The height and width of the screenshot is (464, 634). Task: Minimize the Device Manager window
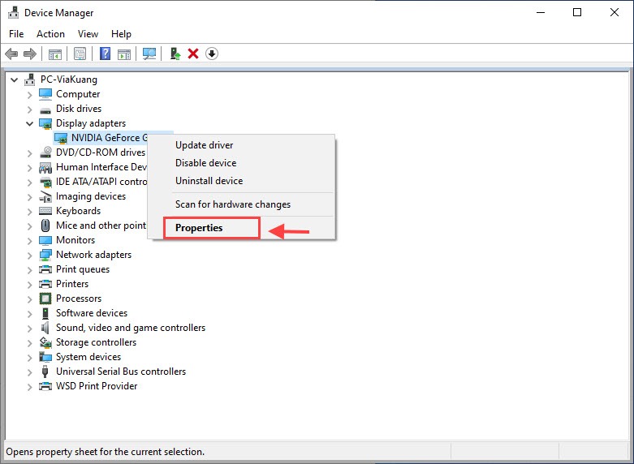[540, 12]
